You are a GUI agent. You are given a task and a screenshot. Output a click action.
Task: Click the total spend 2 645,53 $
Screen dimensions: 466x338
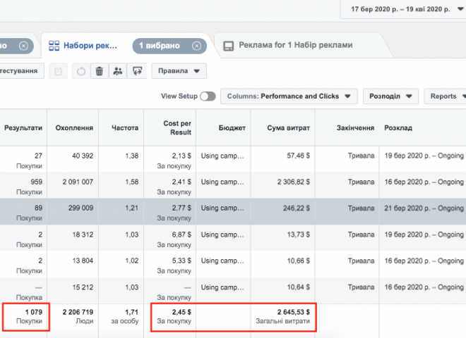coord(293,312)
